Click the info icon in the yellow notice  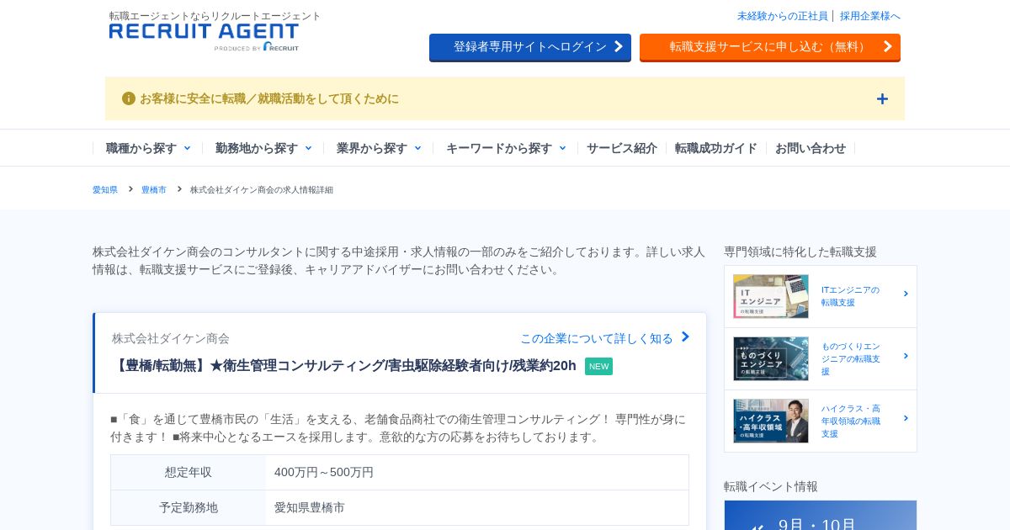[x=129, y=98]
